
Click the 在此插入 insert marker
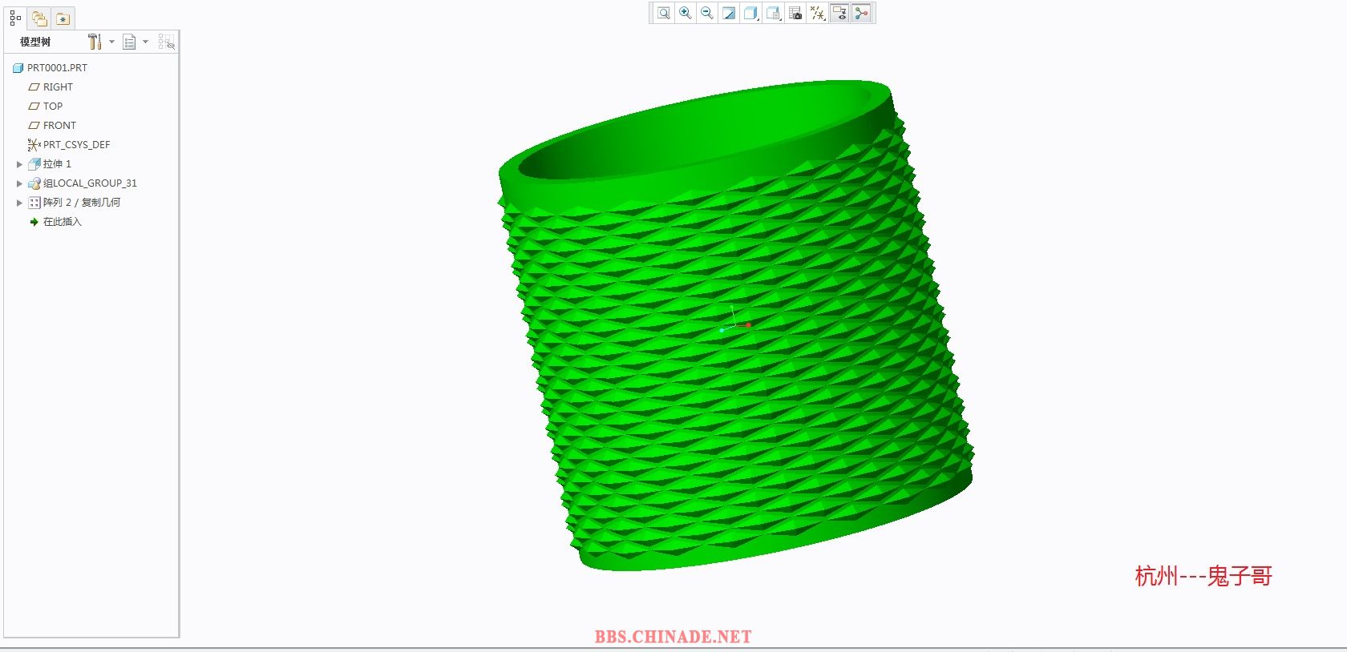[55, 222]
